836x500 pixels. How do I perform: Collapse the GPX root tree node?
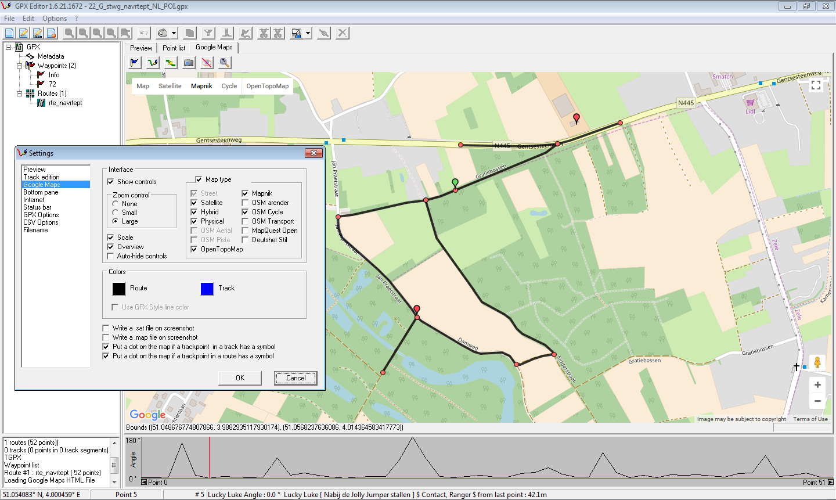(9, 47)
